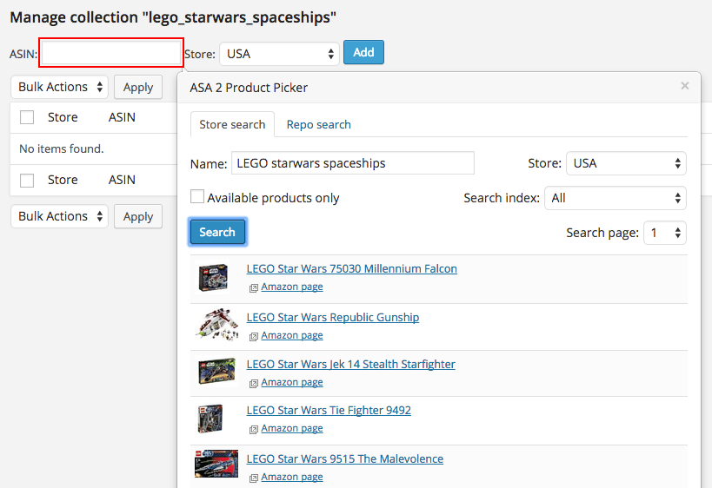The height and width of the screenshot is (488, 712).
Task: Click the external link icon under Republic Gunship
Action: click(253, 336)
